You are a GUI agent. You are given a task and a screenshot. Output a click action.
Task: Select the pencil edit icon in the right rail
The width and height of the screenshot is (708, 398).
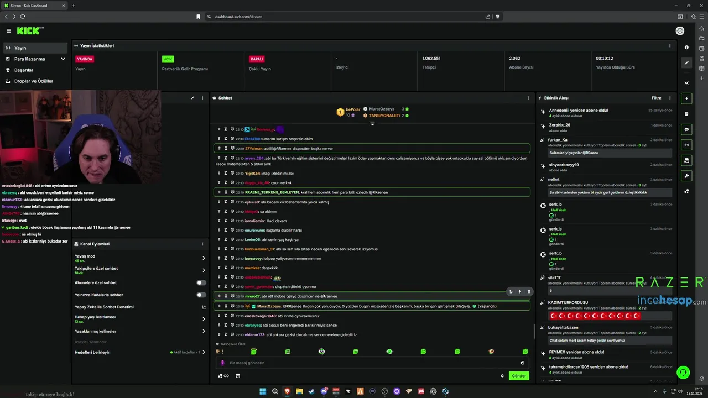click(x=686, y=63)
